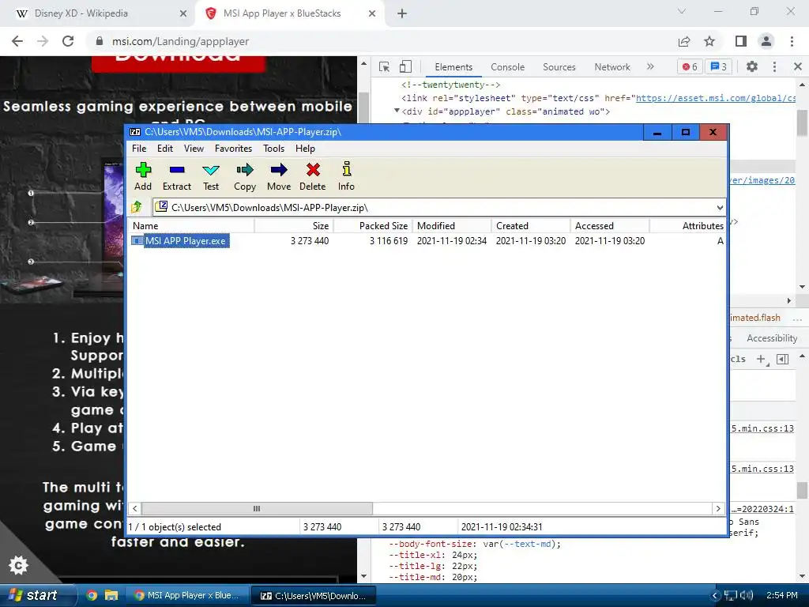The height and width of the screenshot is (607, 809).
Task: Open the Windows start button
Action: (x=36, y=596)
